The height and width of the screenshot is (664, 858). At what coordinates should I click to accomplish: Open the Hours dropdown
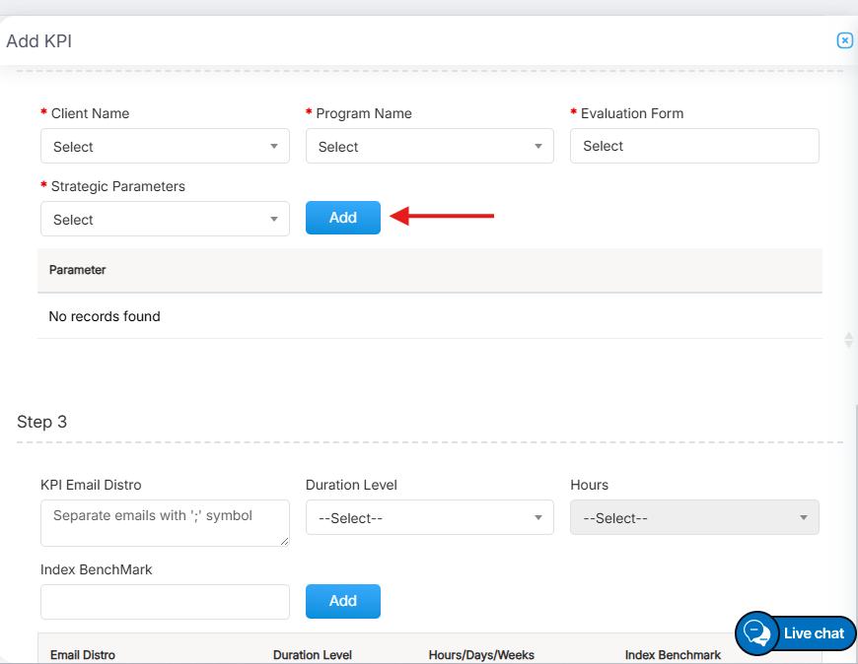coord(694,518)
